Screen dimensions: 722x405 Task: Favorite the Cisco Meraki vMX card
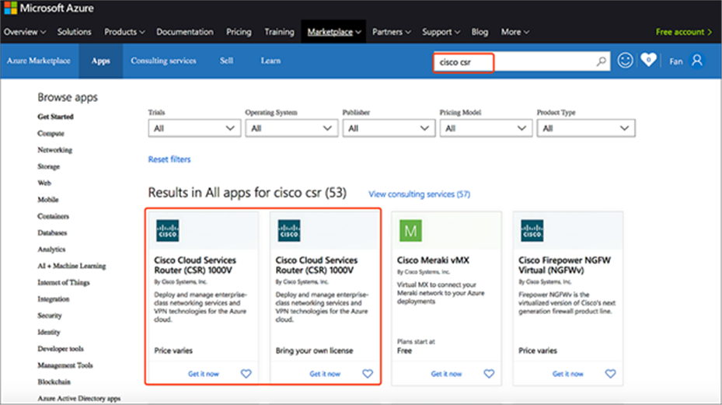click(489, 374)
